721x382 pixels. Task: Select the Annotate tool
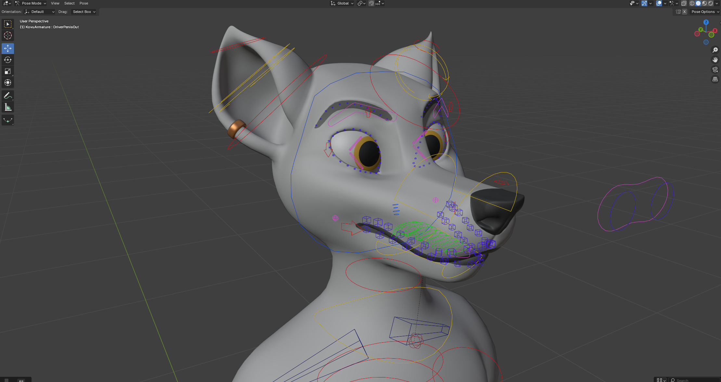click(x=8, y=96)
